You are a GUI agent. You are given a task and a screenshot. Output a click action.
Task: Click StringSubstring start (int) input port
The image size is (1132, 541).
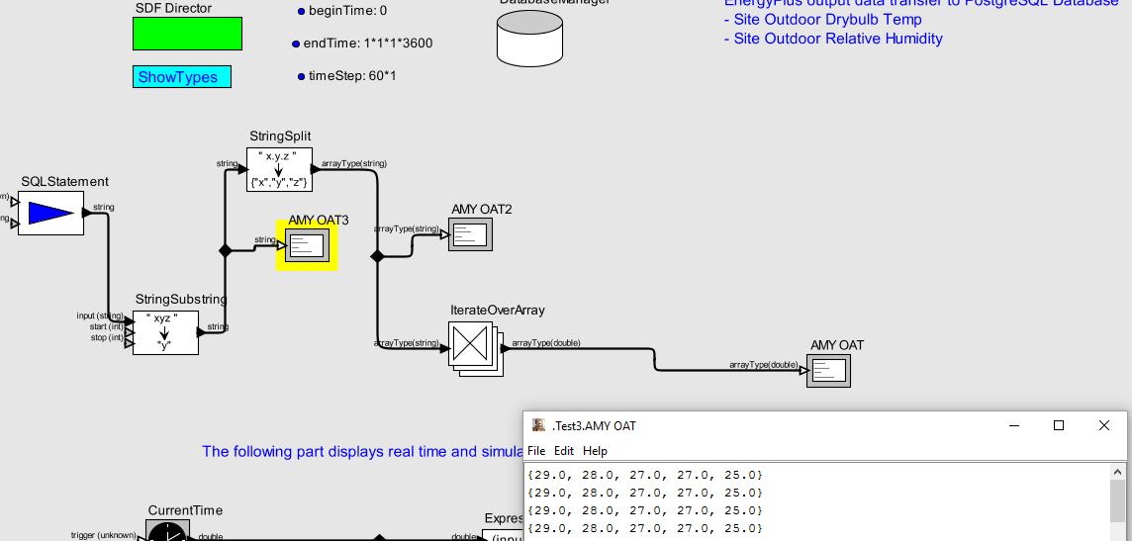[130, 332]
